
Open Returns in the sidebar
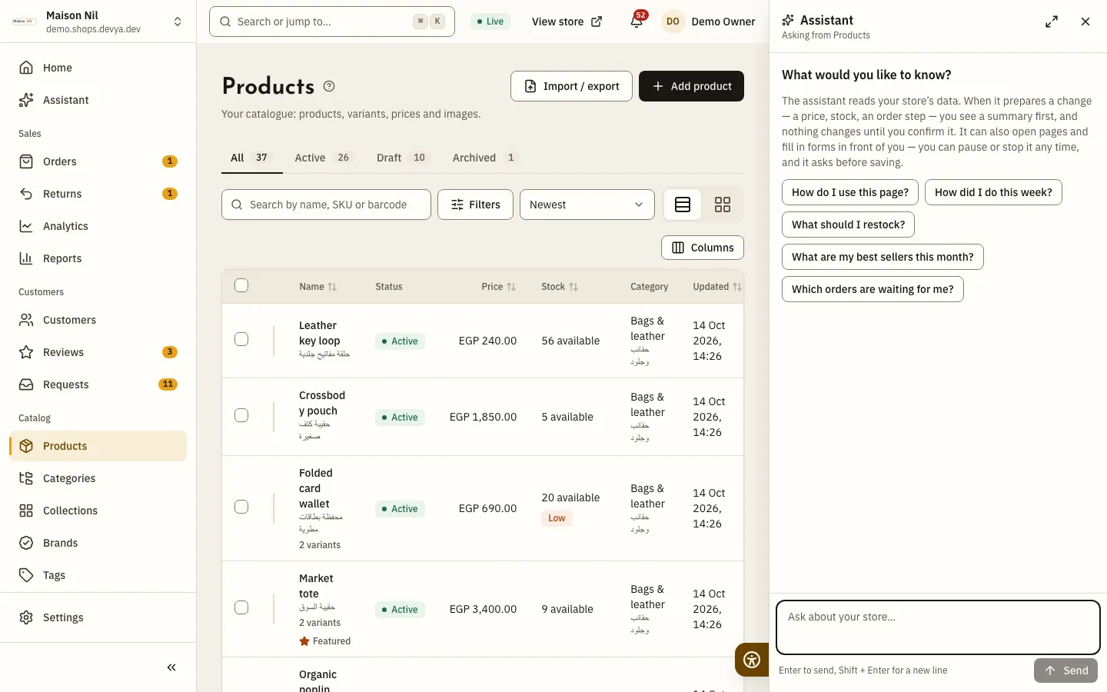point(98,194)
